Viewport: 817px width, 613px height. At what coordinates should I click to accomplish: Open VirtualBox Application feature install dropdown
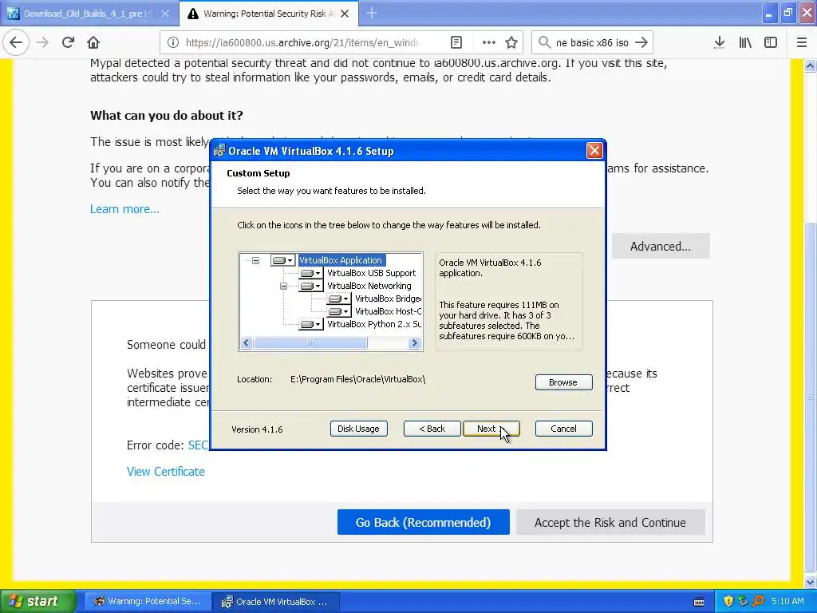click(283, 260)
